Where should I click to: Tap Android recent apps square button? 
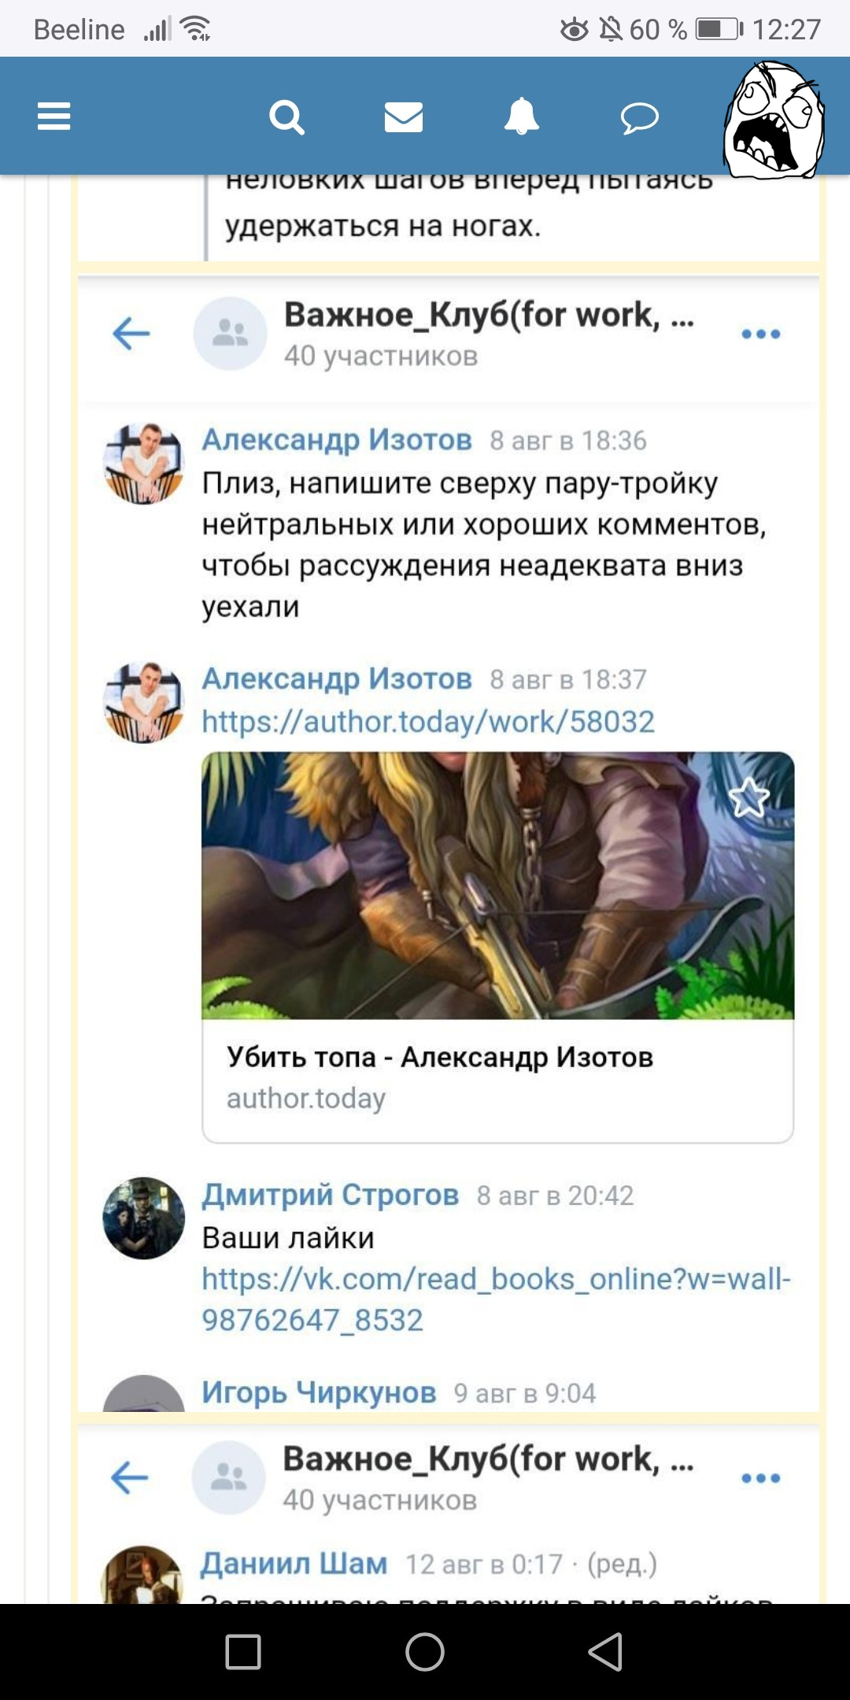click(243, 1651)
